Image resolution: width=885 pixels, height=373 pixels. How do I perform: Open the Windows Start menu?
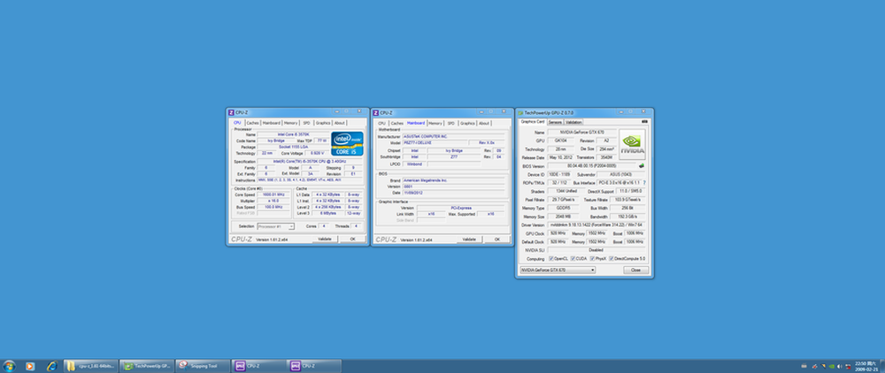point(9,366)
